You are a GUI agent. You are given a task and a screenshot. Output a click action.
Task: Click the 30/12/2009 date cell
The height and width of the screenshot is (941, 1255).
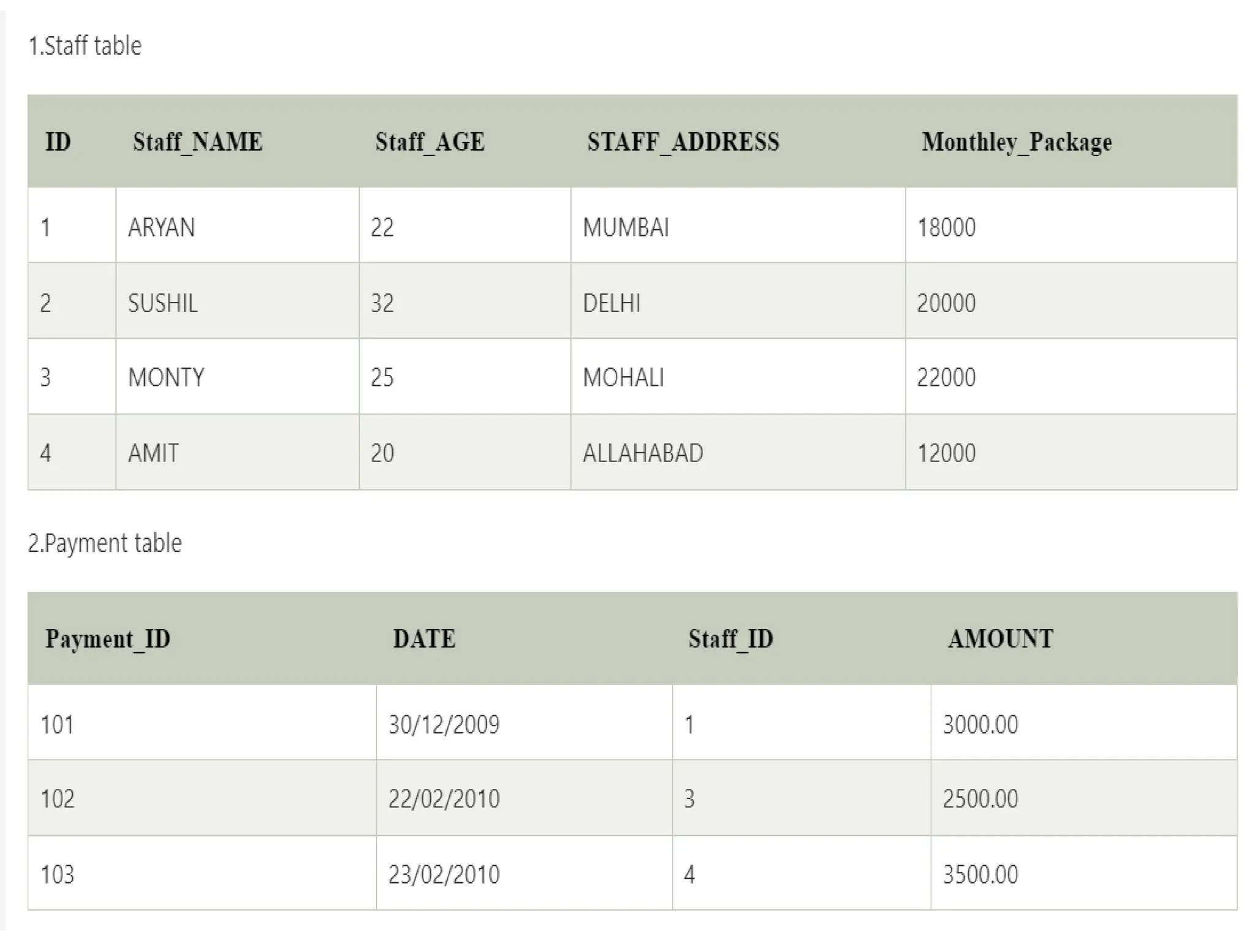[x=444, y=725]
